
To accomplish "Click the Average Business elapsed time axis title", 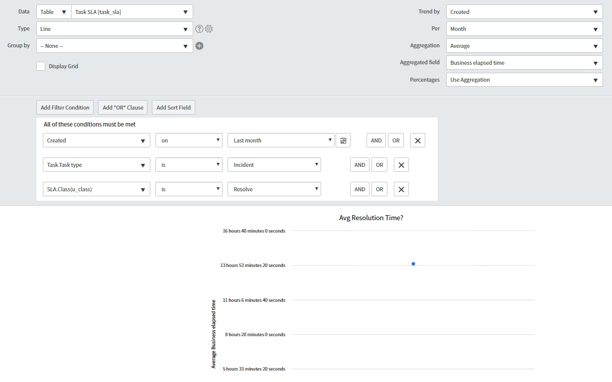I will point(214,334).
